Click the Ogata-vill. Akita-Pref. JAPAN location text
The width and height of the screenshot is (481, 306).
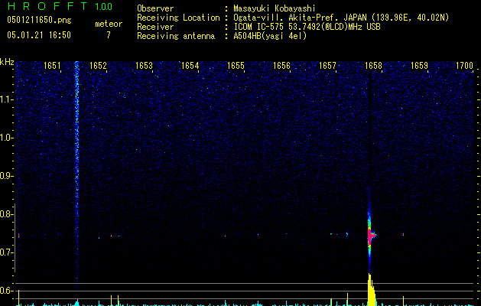click(341, 18)
